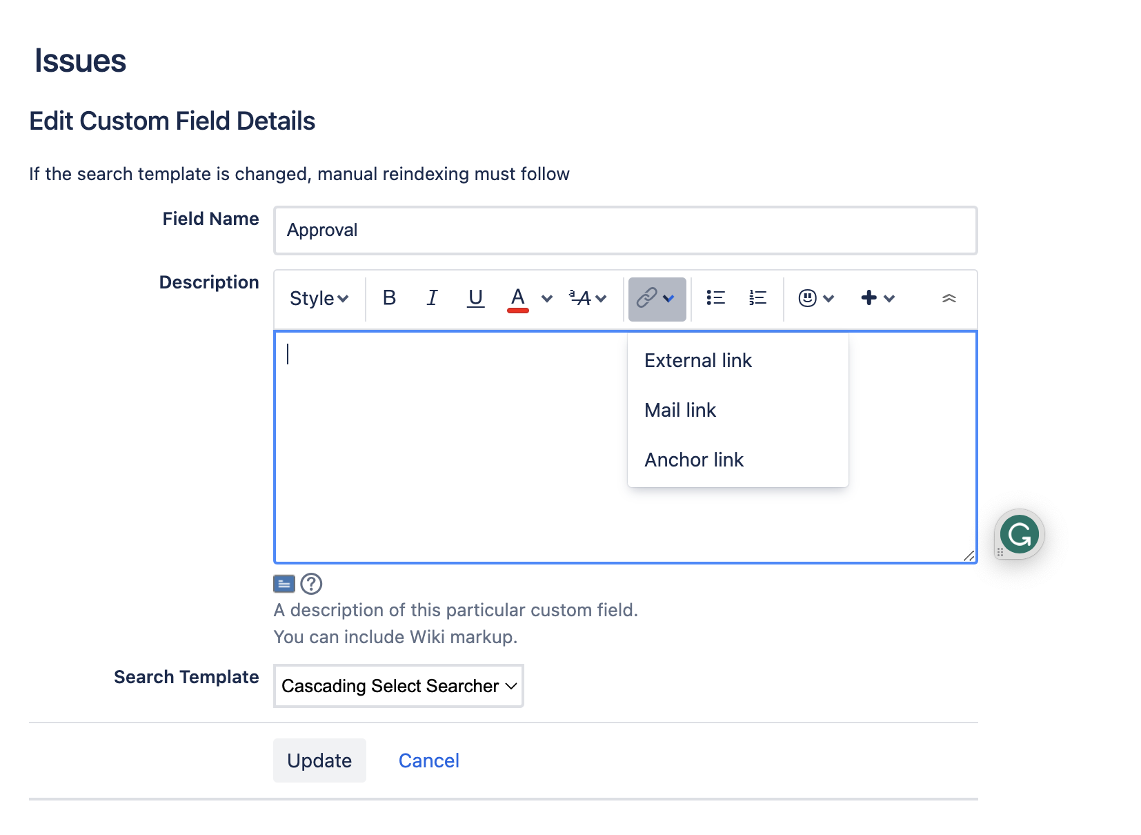Open the wiki markup help icon

311,584
